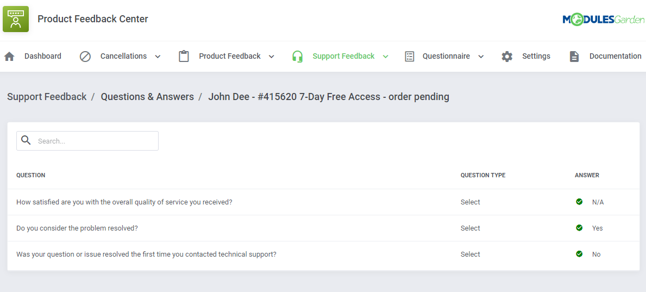The width and height of the screenshot is (646, 292).
Task: Select the overall quality of service question
Action: click(124, 202)
